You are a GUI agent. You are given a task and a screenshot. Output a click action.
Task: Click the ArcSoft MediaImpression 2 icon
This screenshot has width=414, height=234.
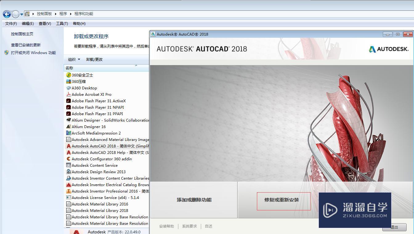coord(68,133)
